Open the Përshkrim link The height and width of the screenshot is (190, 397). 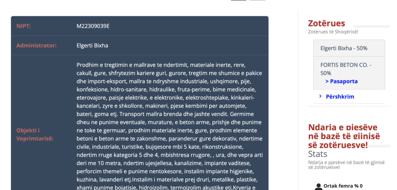coord(340,96)
